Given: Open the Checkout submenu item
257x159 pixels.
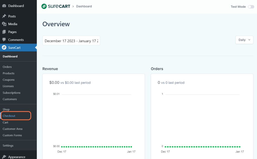Looking at the screenshot, I should click(x=9, y=116).
